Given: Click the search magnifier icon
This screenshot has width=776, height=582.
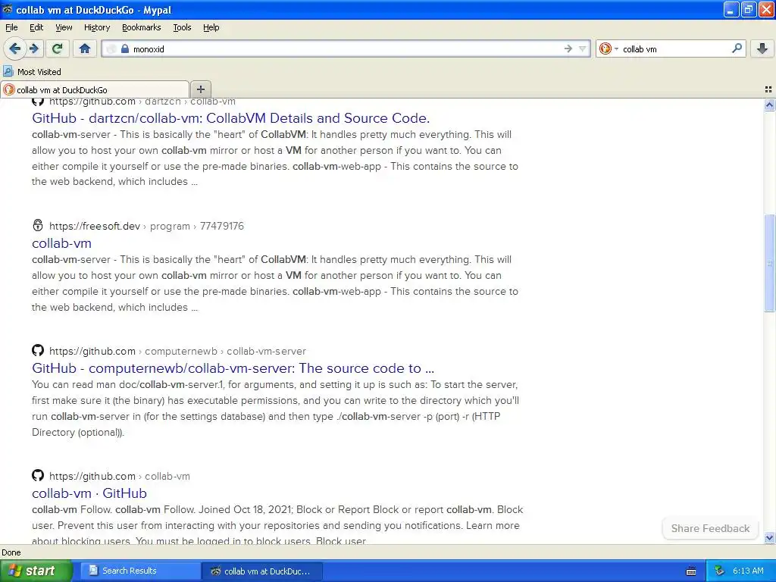Looking at the screenshot, I should tap(737, 48).
